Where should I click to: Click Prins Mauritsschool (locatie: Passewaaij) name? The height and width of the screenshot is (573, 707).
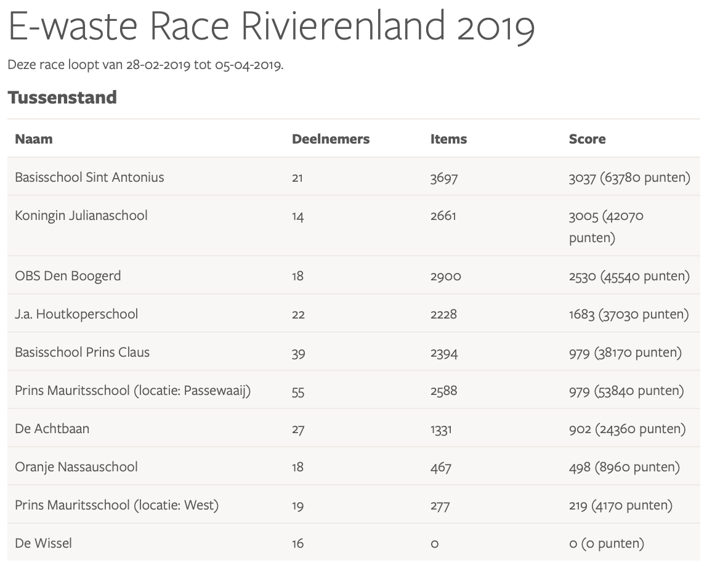click(133, 391)
